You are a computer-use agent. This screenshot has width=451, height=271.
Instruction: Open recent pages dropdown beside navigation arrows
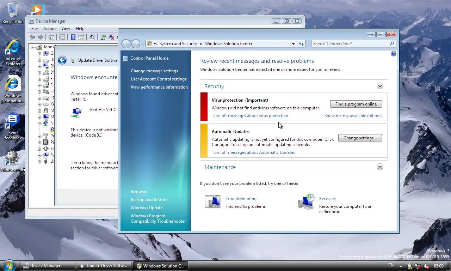click(x=143, y=44)
